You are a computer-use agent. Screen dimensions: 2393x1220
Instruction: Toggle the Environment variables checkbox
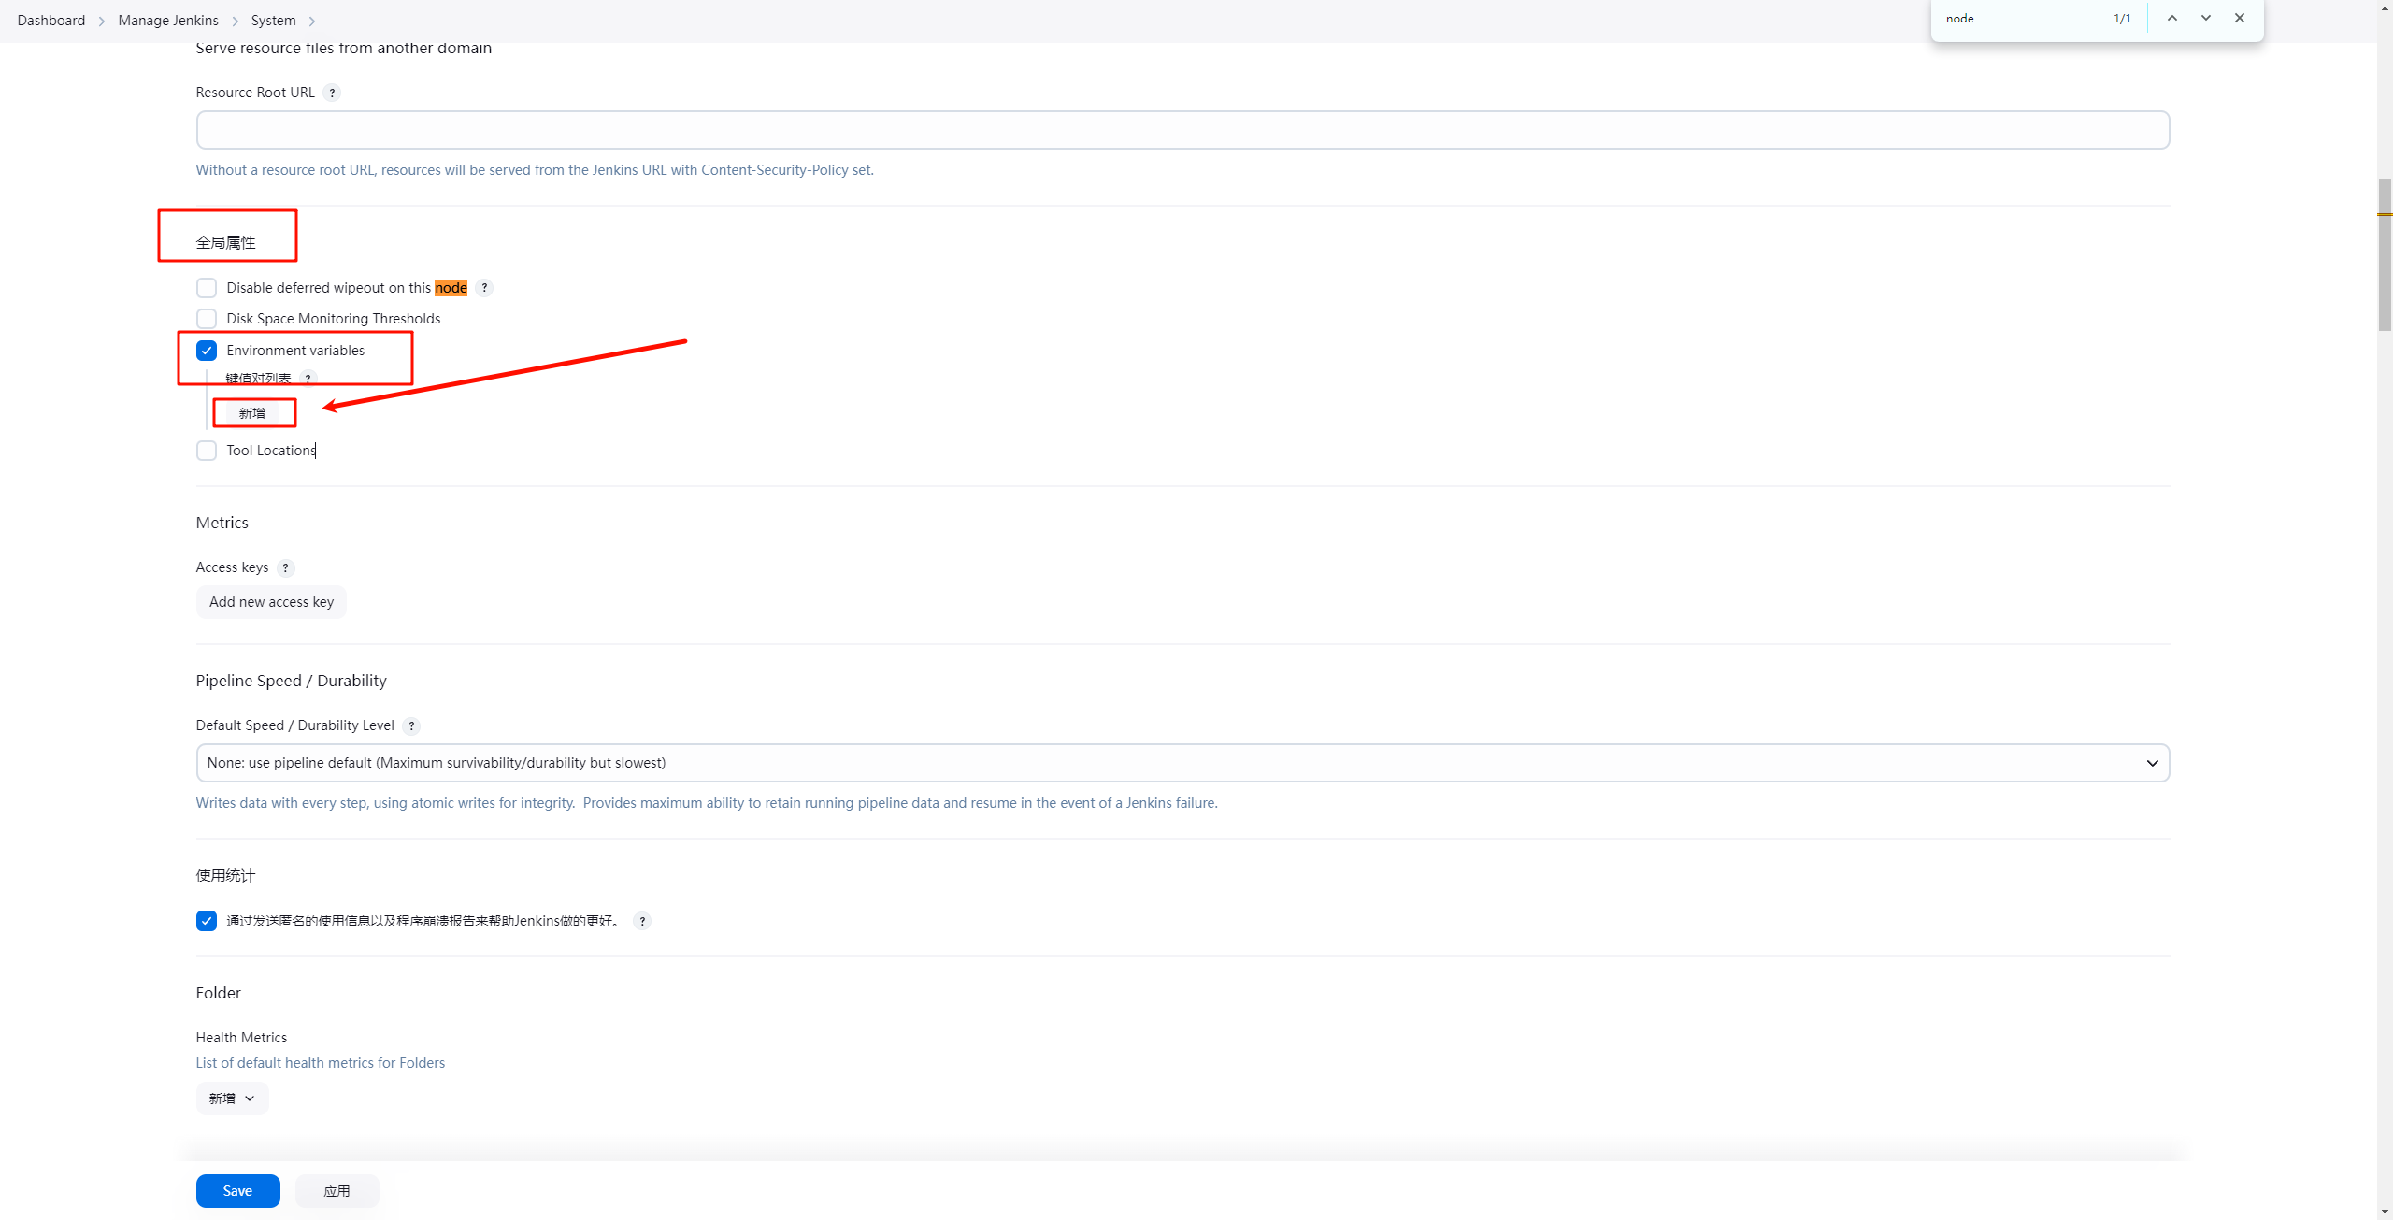(x=206, y=351)
